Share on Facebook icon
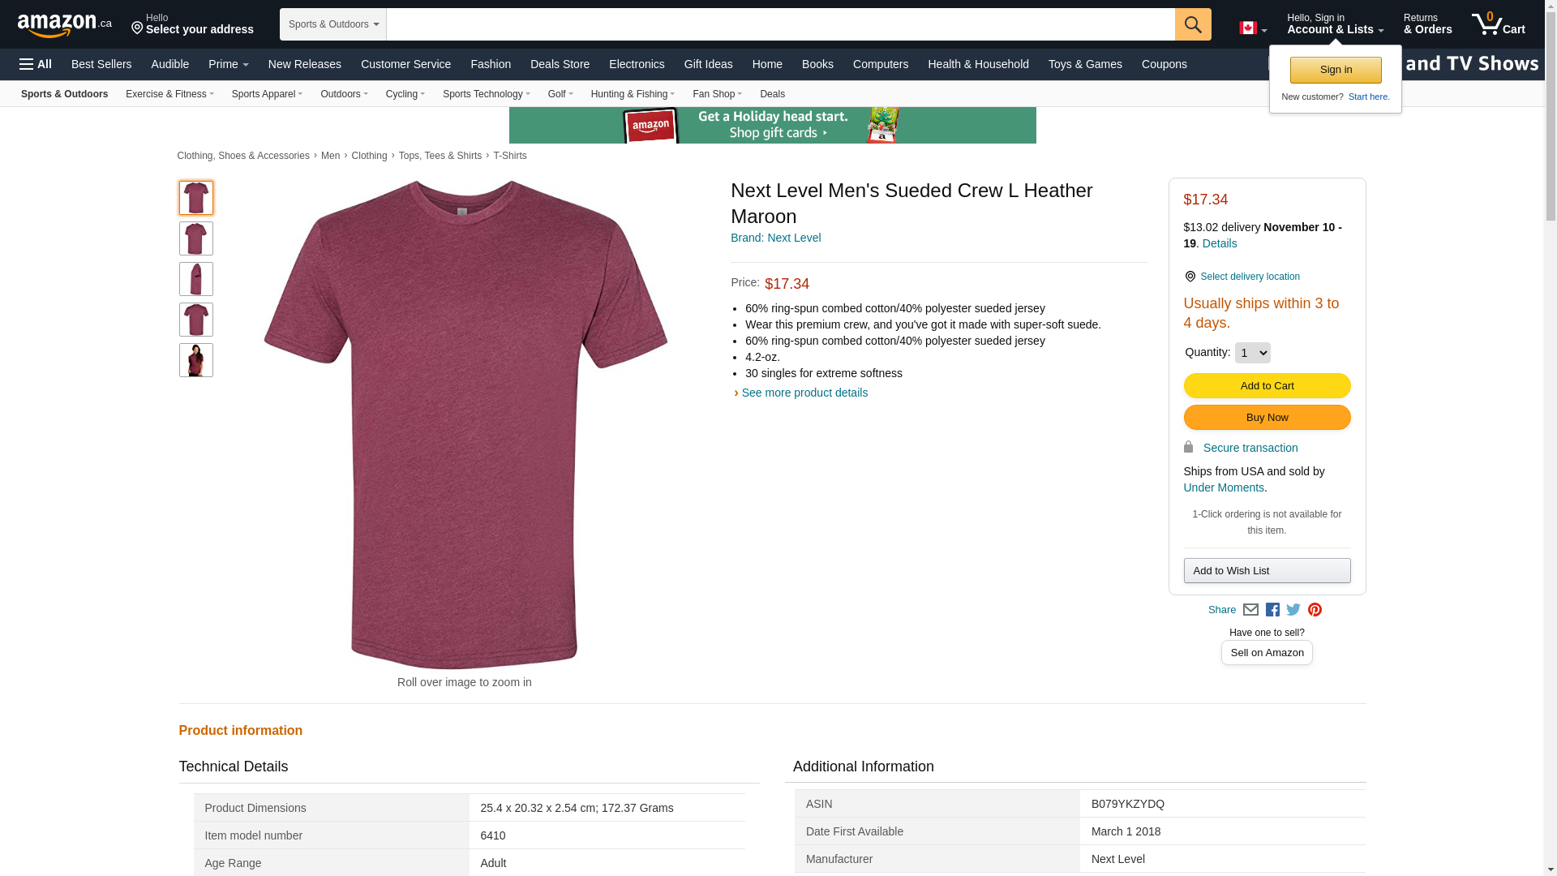The width and height of the screenshot is (1557, 876). 1272,610
